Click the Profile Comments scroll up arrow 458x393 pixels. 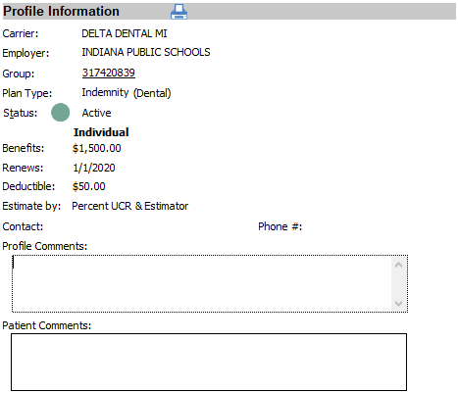(398, 265)
